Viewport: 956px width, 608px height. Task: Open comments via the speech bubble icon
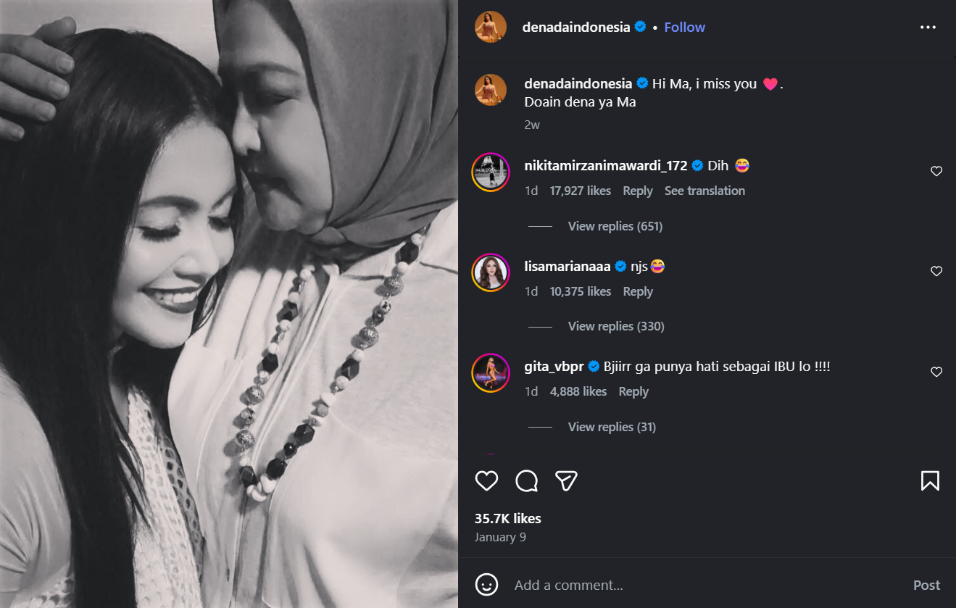point(526,480)
